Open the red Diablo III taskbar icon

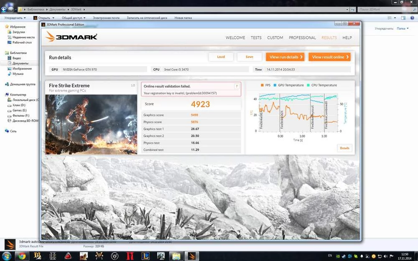coord(130,256)
